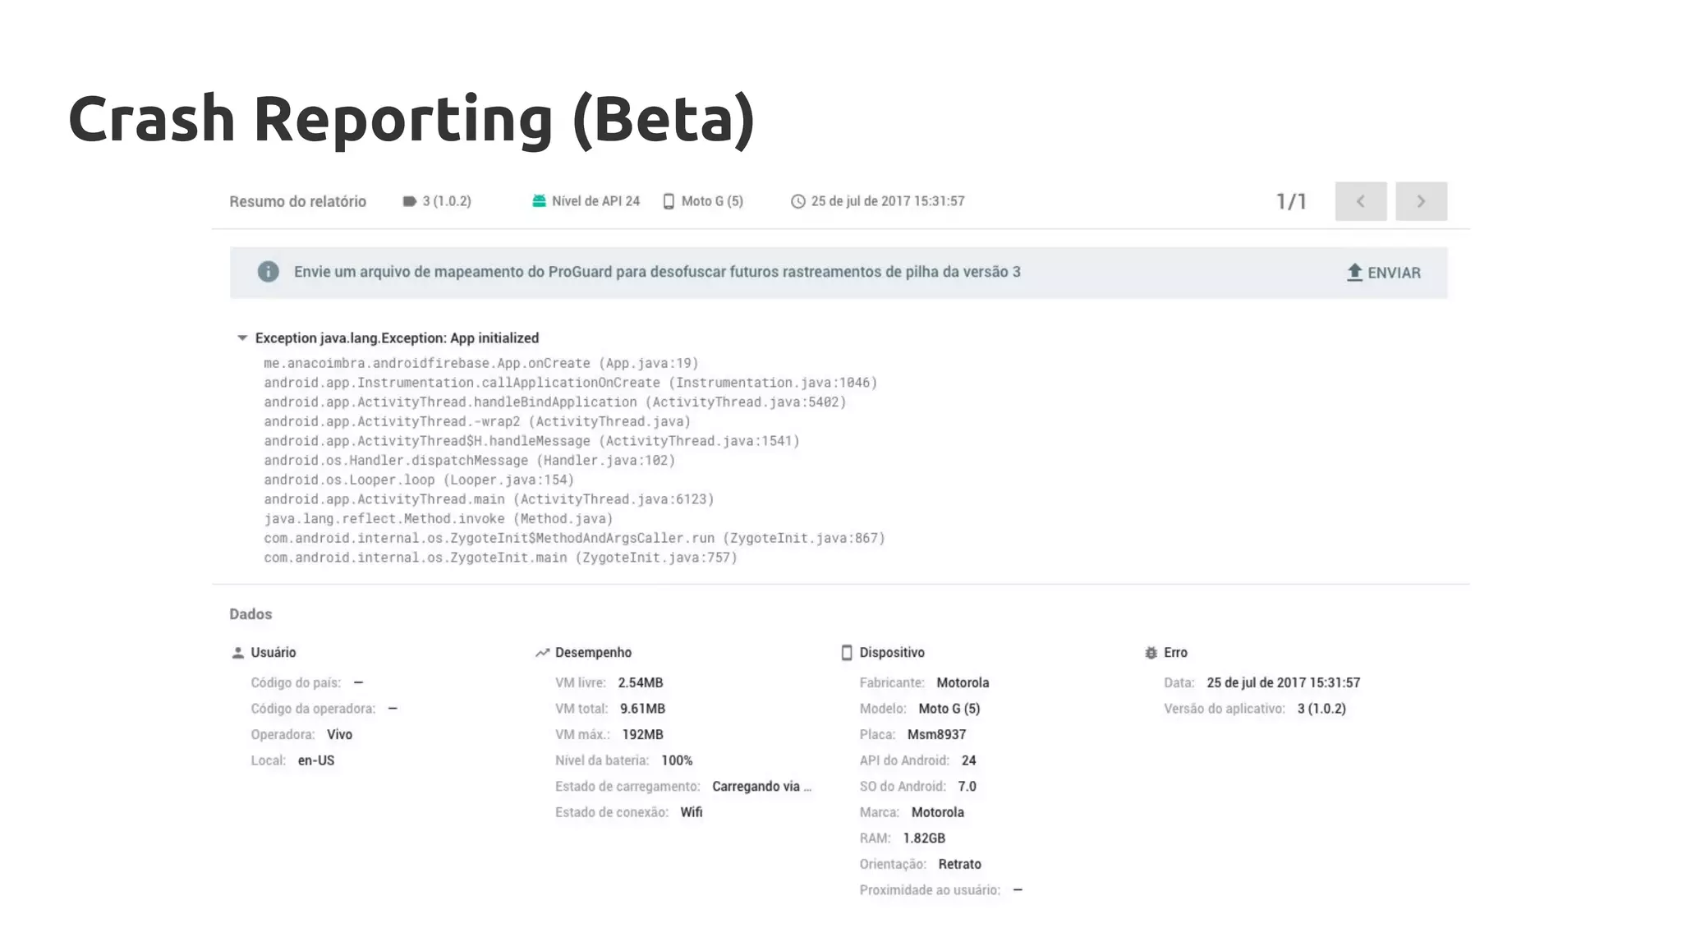Click the trend icon beside Desempenho
This screenshot has height=946, width=1682.
point(542,653)
